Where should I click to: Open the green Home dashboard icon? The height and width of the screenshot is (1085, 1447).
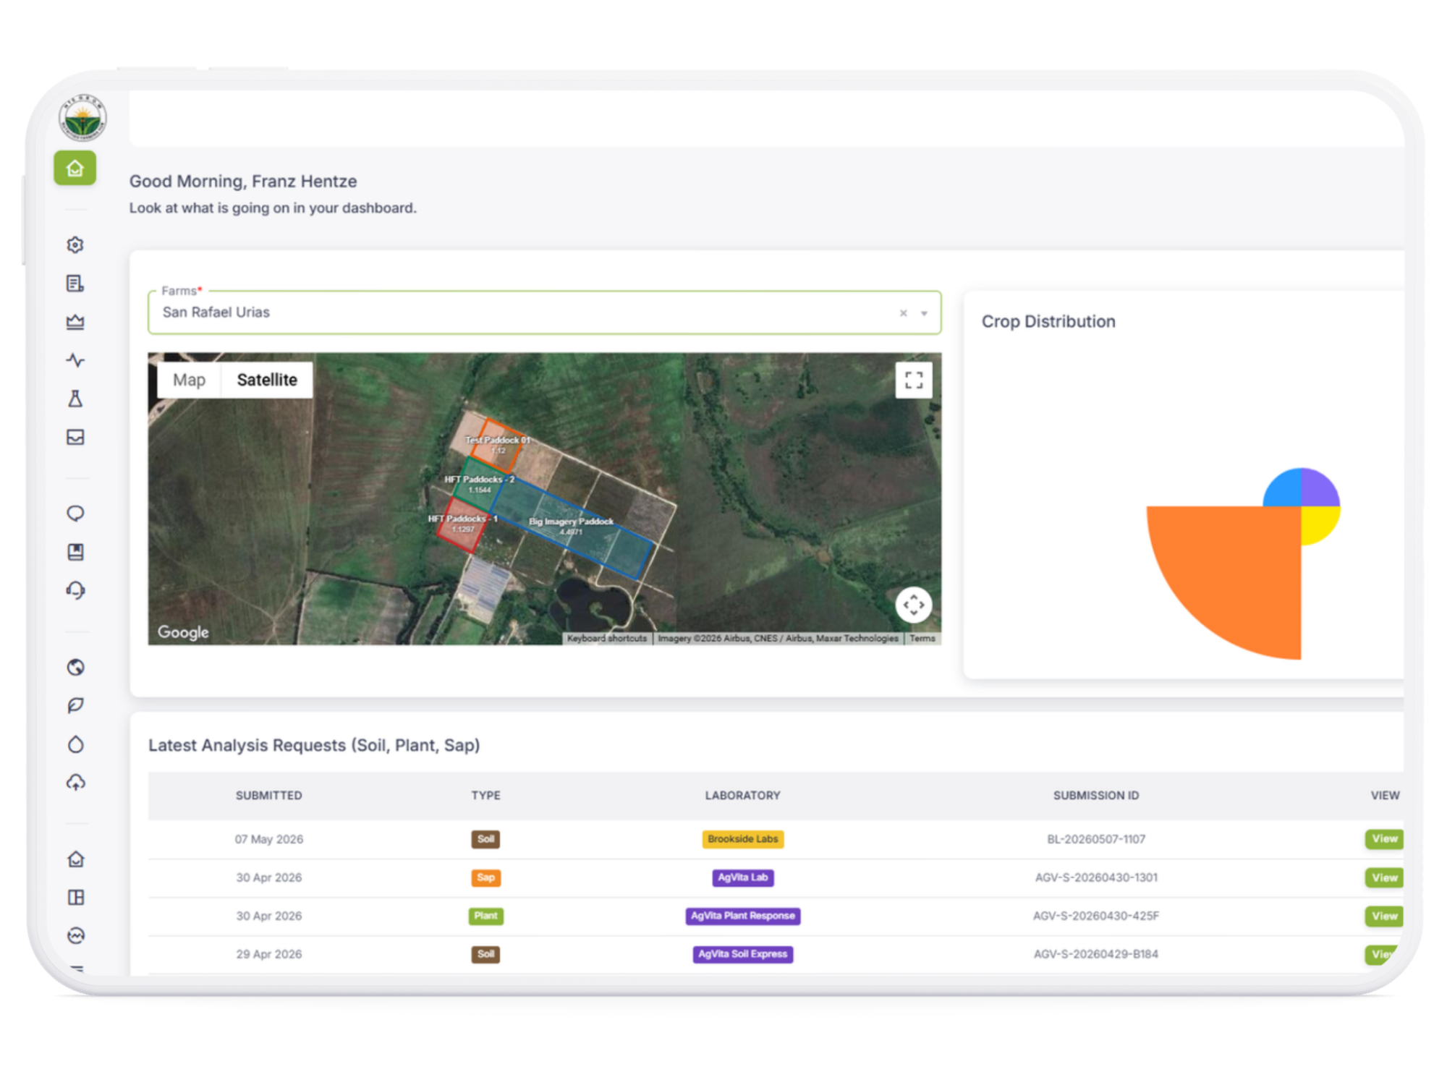pos(75,169)
